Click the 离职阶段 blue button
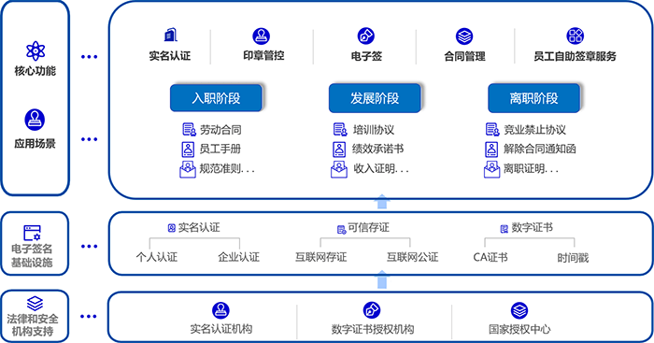654x343 pixels. 533,98
